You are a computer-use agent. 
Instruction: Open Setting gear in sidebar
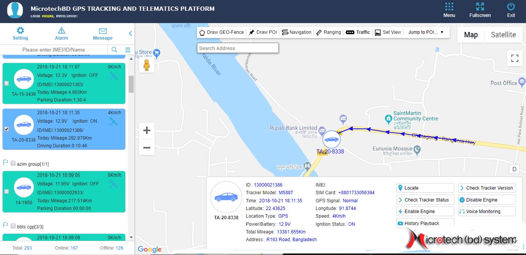click(20, 31)
